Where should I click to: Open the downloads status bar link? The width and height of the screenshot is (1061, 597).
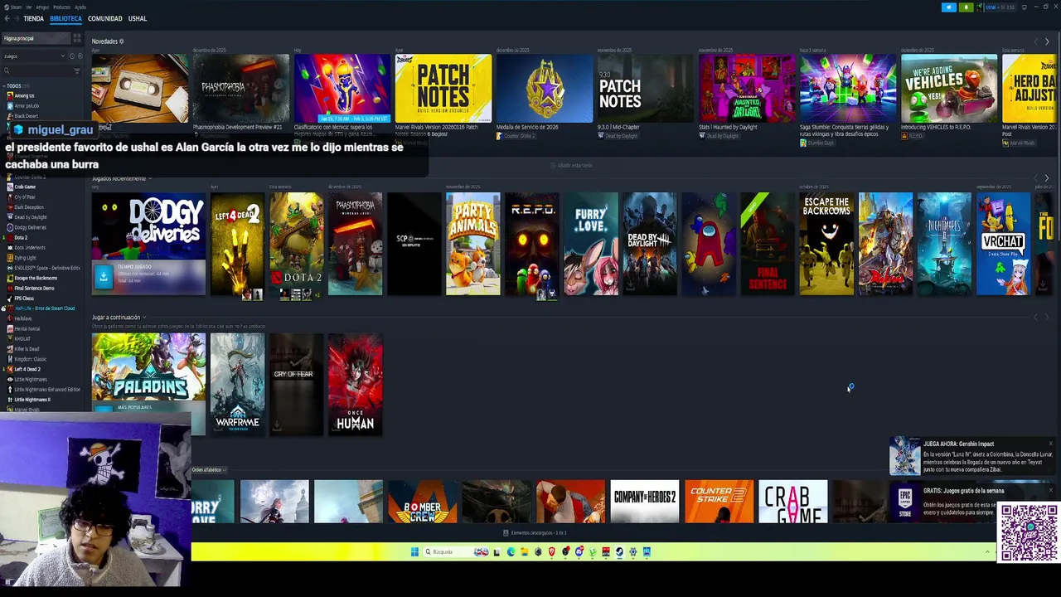535,532
